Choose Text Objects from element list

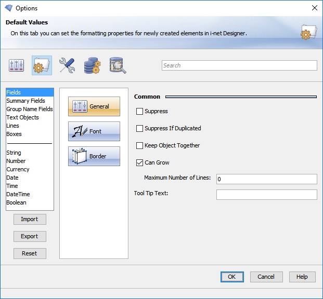click(x=22, y=117)
